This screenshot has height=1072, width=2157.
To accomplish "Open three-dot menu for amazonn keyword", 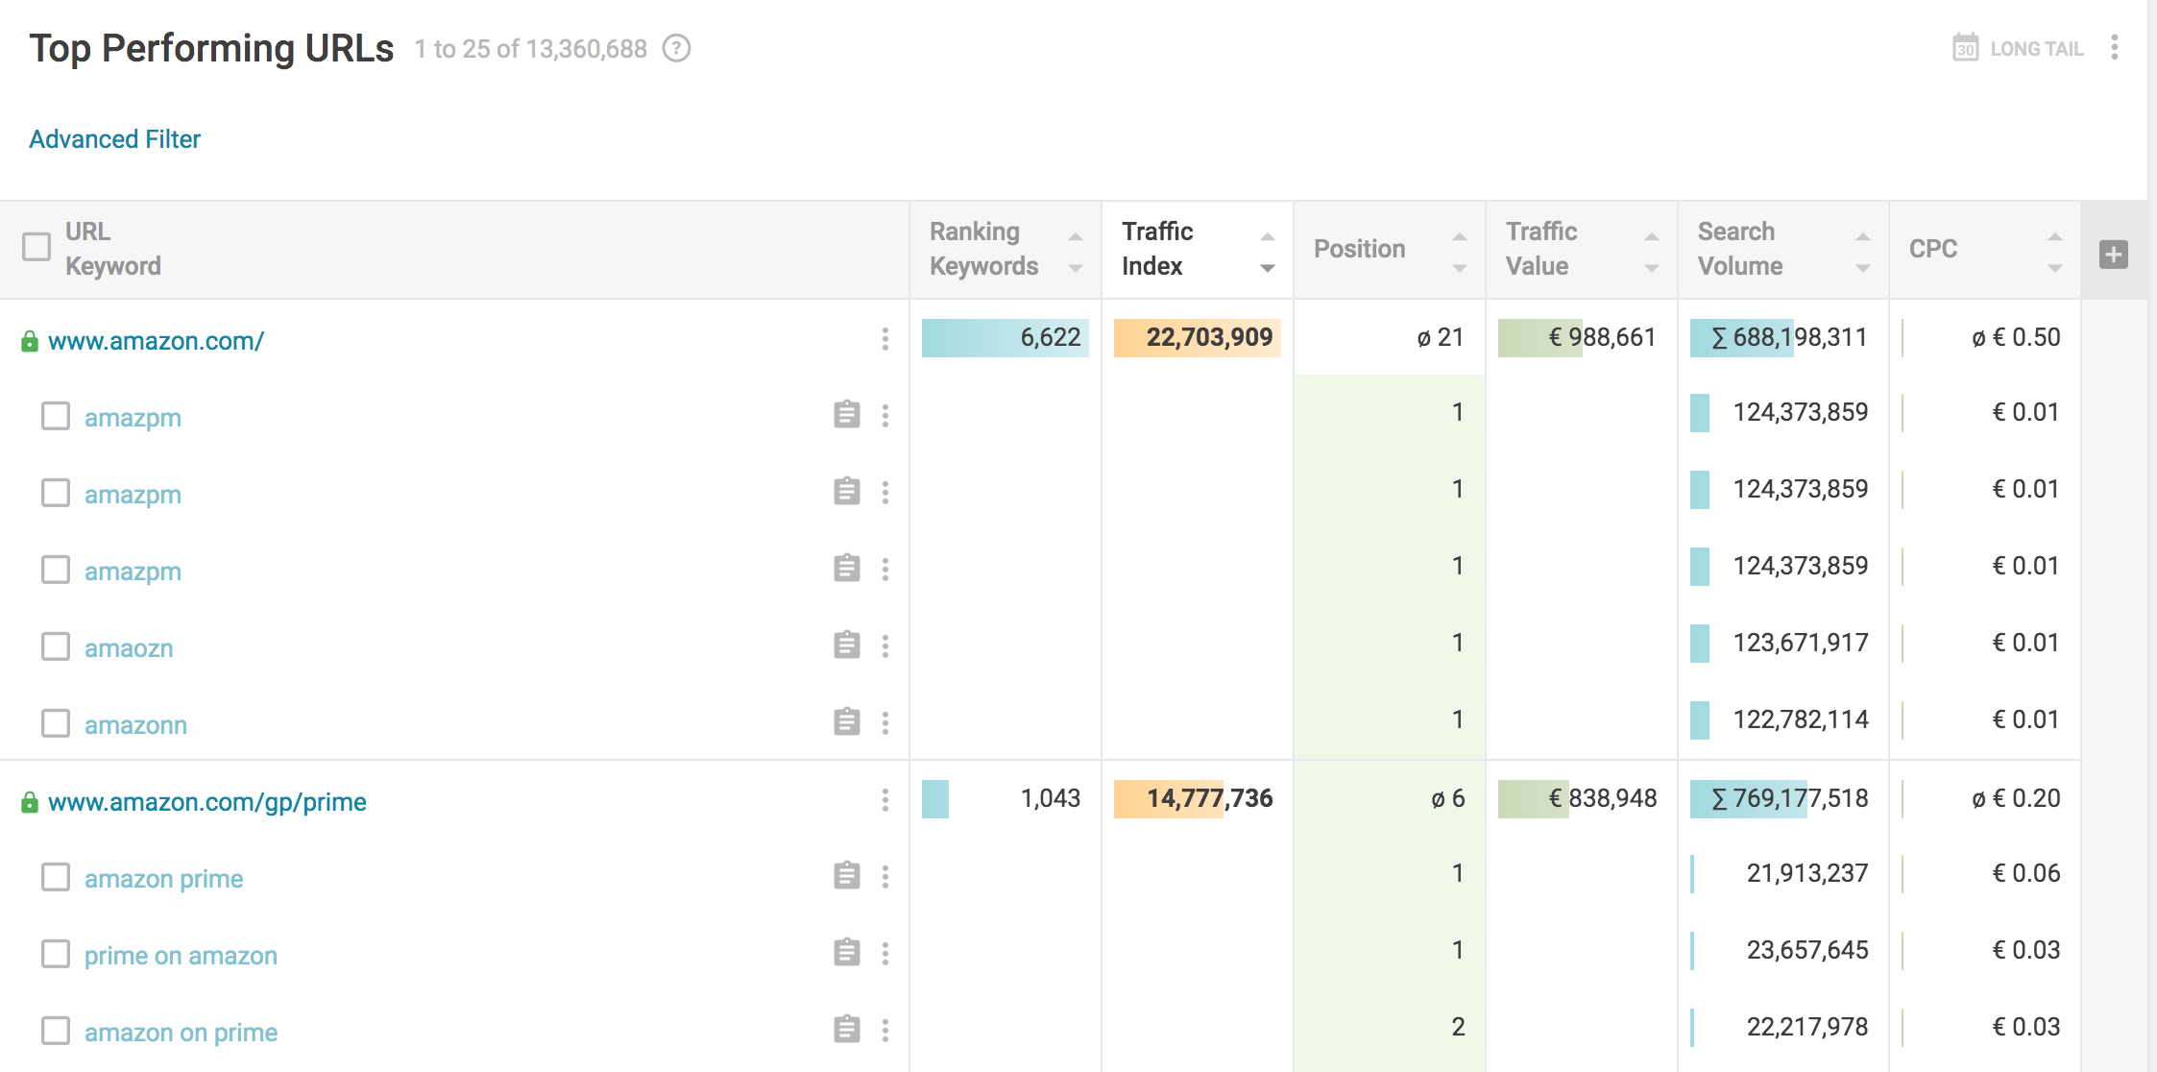I will [x=885, y=722].
